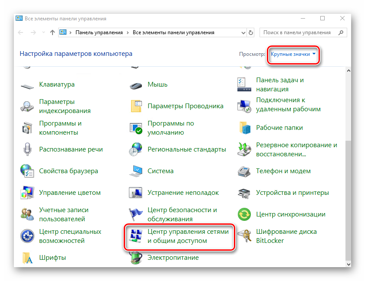Viewport: 365px width, 281px height.
Task: Click the Explorer options folder icon
Action: (136, 106)
